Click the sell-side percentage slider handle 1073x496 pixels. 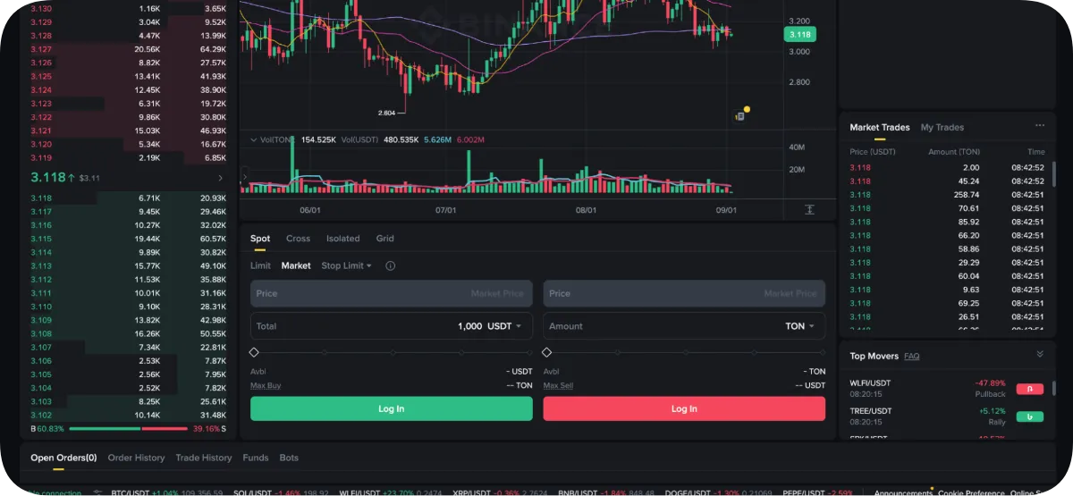point(547,353)
